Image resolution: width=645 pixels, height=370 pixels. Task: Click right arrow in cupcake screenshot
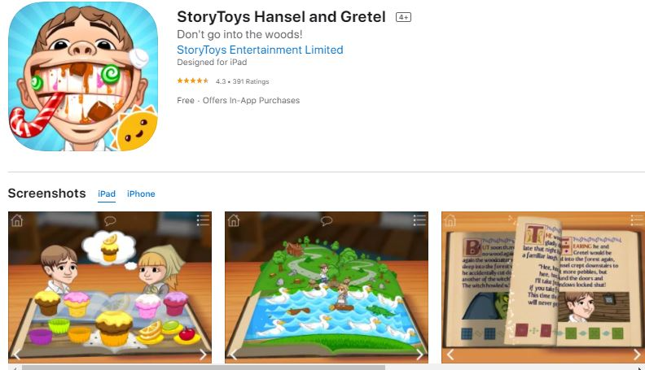pyautogui.click(x=203, y=355)
